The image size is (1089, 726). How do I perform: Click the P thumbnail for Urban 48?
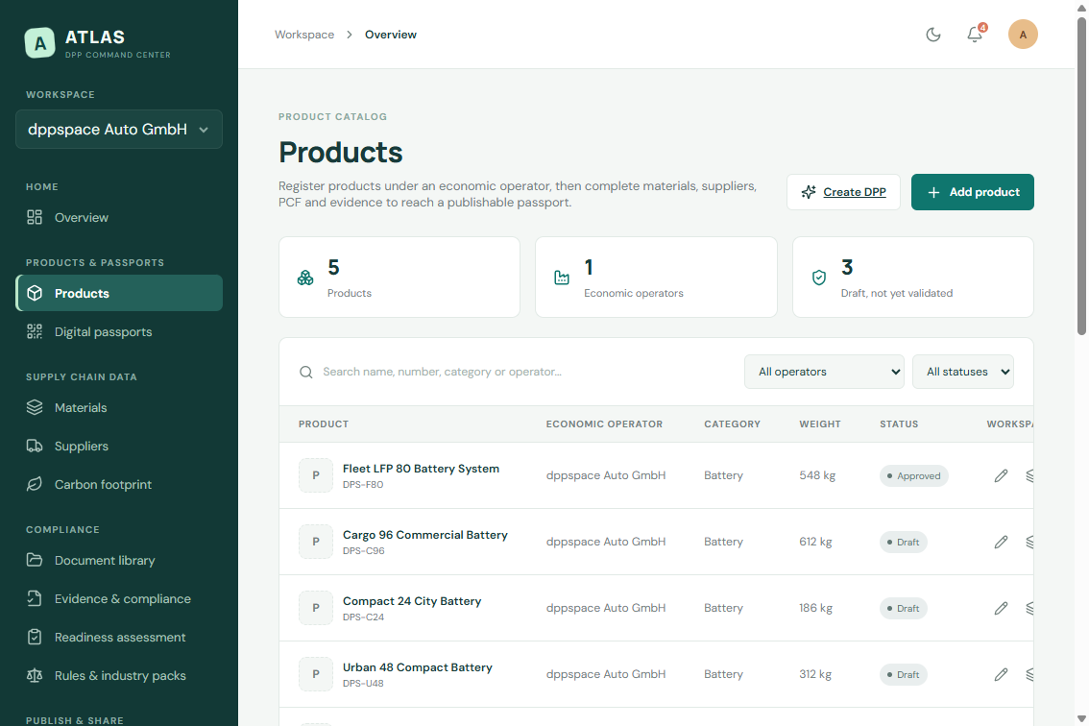316,674
